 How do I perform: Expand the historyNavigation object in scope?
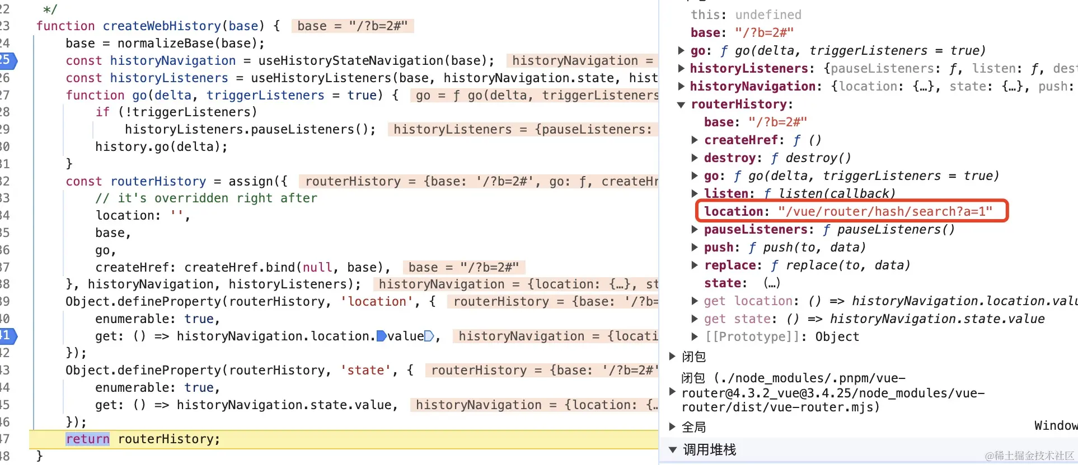coord(681,86)
